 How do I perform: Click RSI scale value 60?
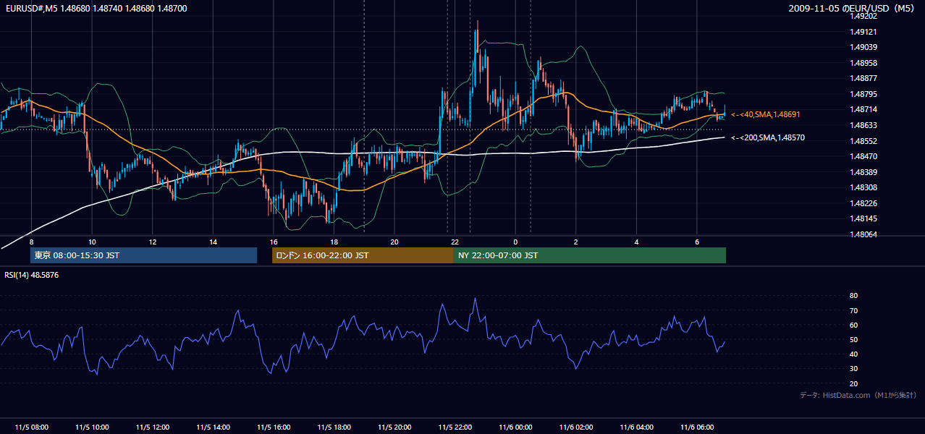click(x=853, y=325)
